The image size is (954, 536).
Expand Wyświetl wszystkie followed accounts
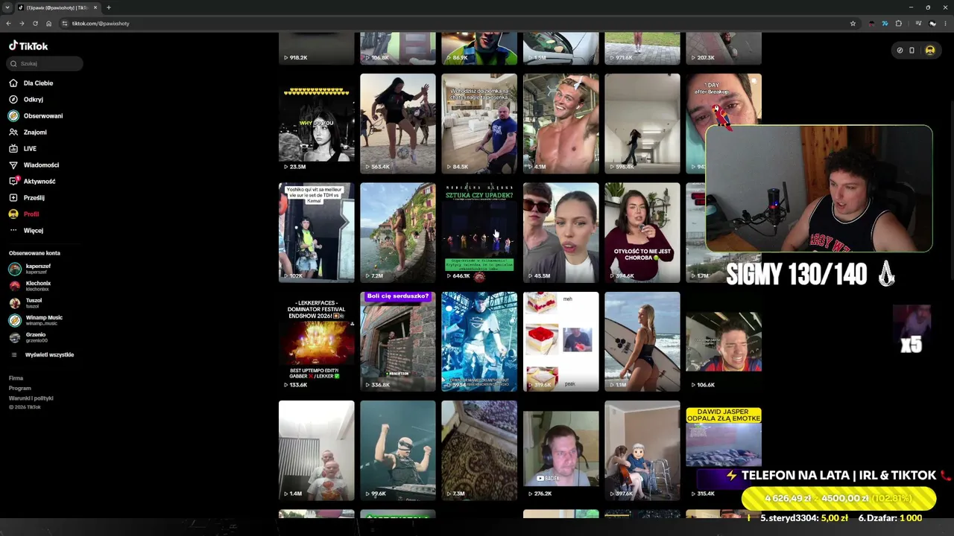click(x=42, y=355)
